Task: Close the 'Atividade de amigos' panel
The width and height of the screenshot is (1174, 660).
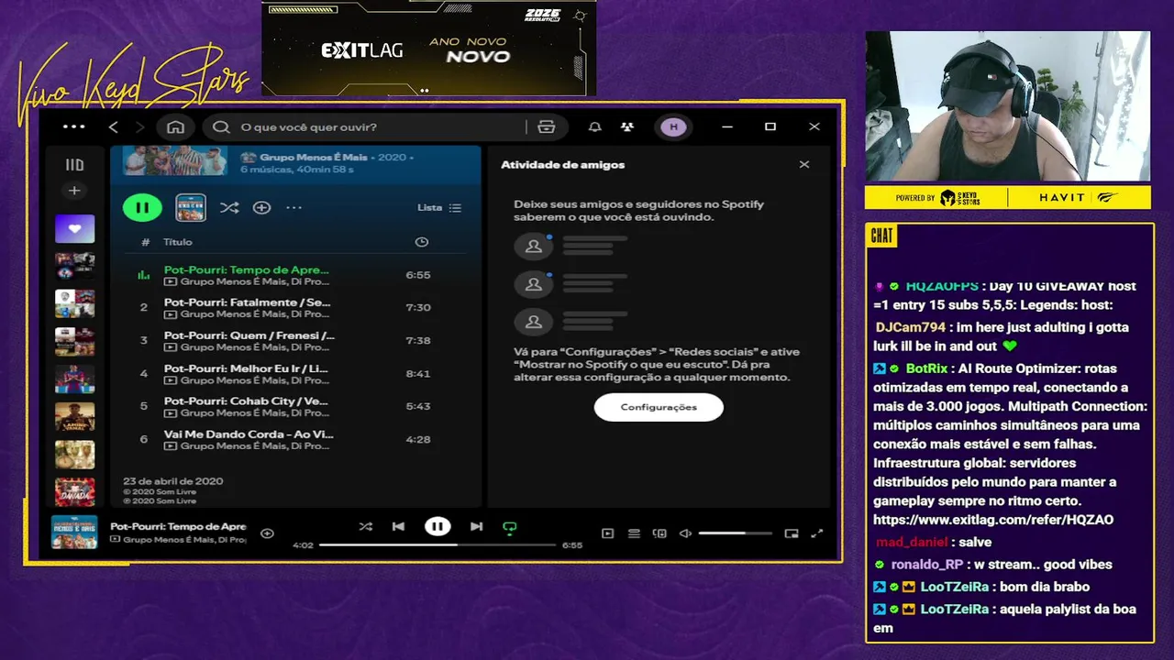Action: [x=804, y=164]
